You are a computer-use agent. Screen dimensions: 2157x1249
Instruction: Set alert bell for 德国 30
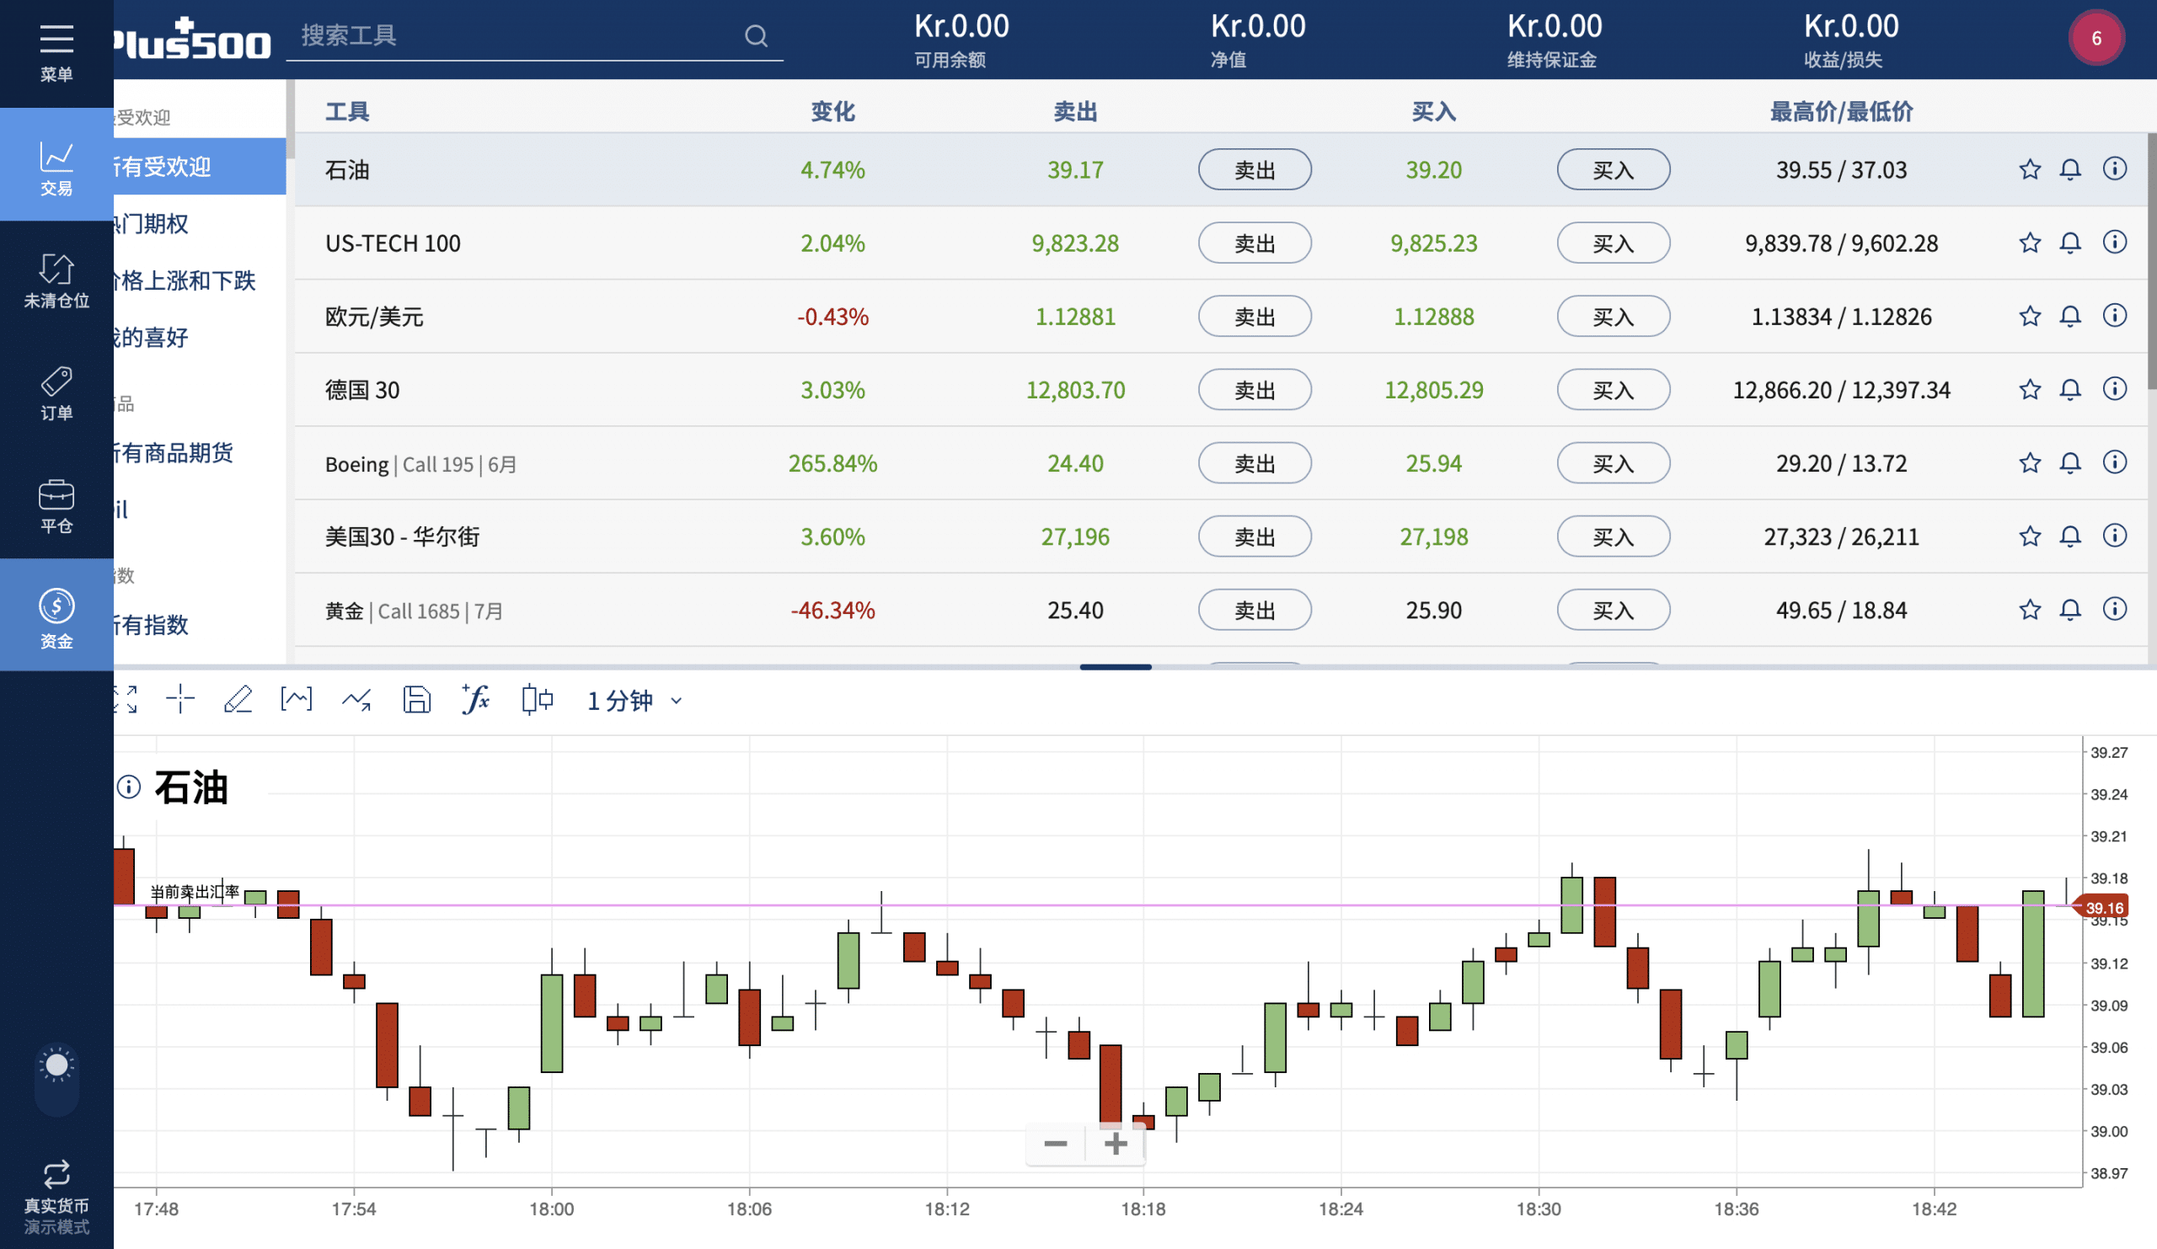click(2069, 390)
